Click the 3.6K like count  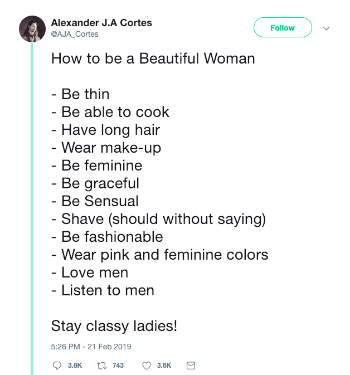(x=164, y=366)
